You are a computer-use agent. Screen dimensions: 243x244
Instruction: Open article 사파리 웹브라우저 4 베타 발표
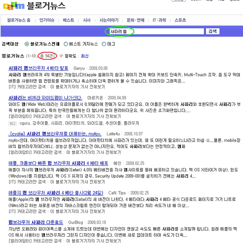click(38, 68)
